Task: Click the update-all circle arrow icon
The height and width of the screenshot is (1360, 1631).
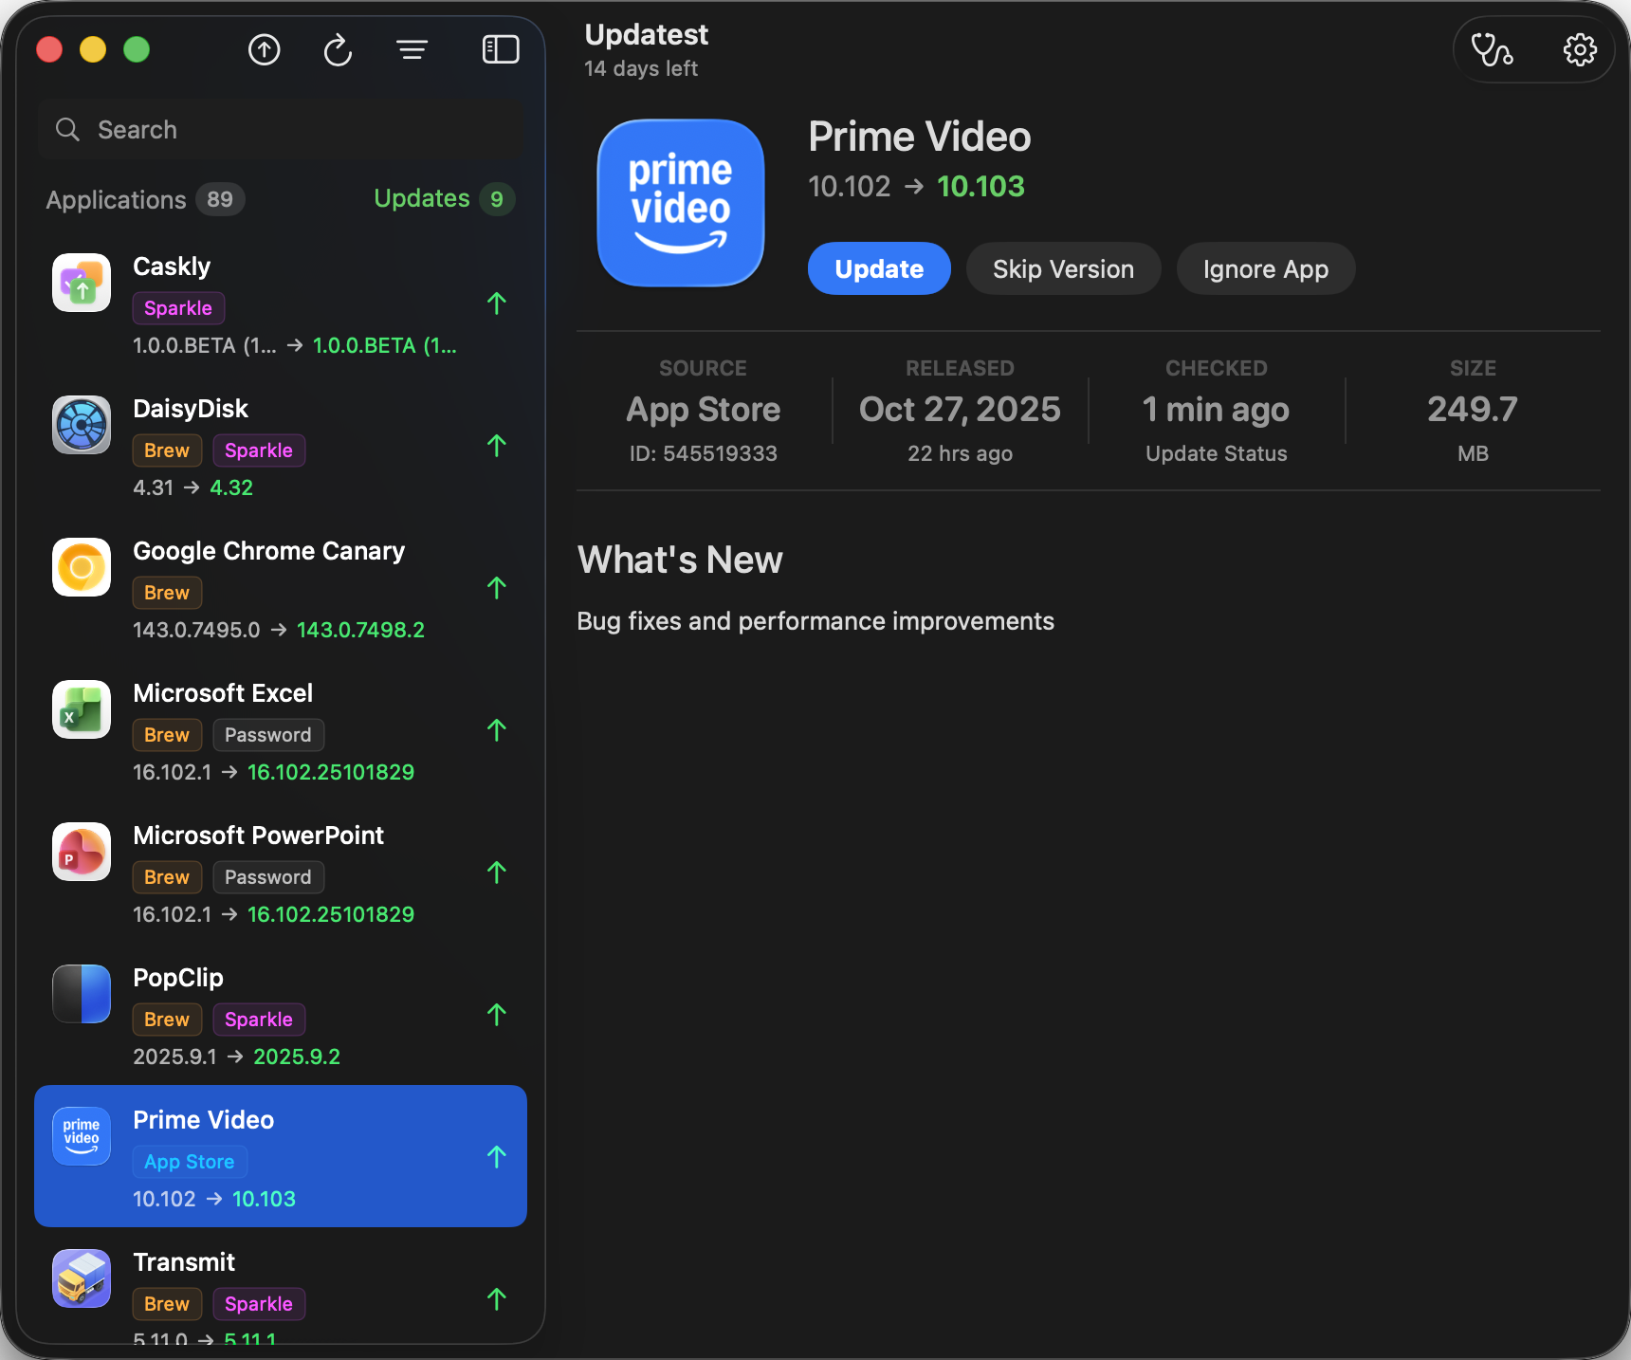Action: click(x=264, y=49)
